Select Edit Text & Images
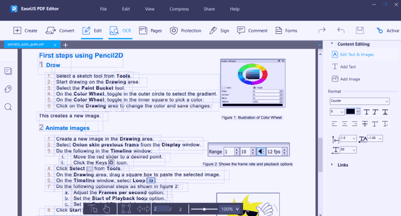This screenshot has height=216, width=401. (x=353, y=54)
